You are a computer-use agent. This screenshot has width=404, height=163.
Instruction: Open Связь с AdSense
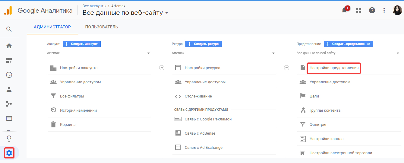coord(200,133)
